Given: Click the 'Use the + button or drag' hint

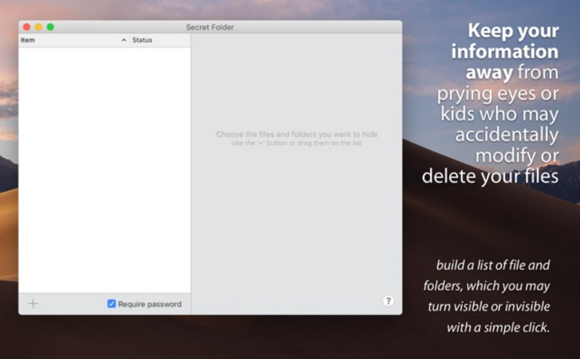Looking at the screenshot, I should 296,143.
